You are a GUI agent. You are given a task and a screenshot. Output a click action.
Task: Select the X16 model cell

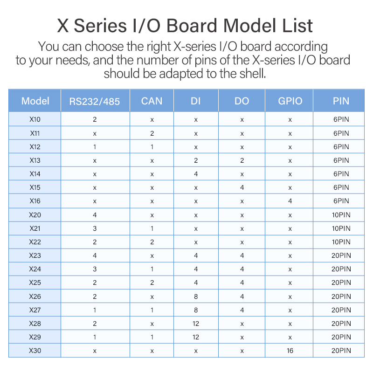pyautogui.click(x=35, y=201)
